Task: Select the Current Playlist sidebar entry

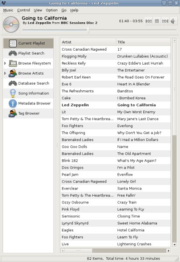Action: [x=28, y=43]
